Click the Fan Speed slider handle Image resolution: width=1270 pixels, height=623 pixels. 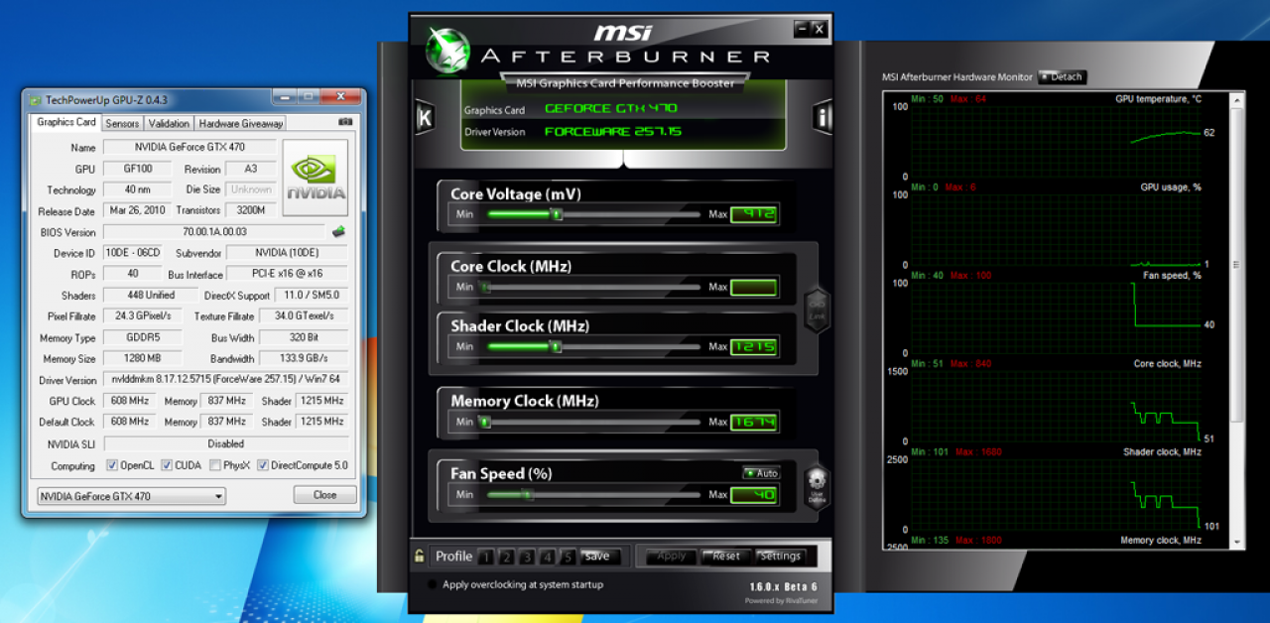point(529,494)
